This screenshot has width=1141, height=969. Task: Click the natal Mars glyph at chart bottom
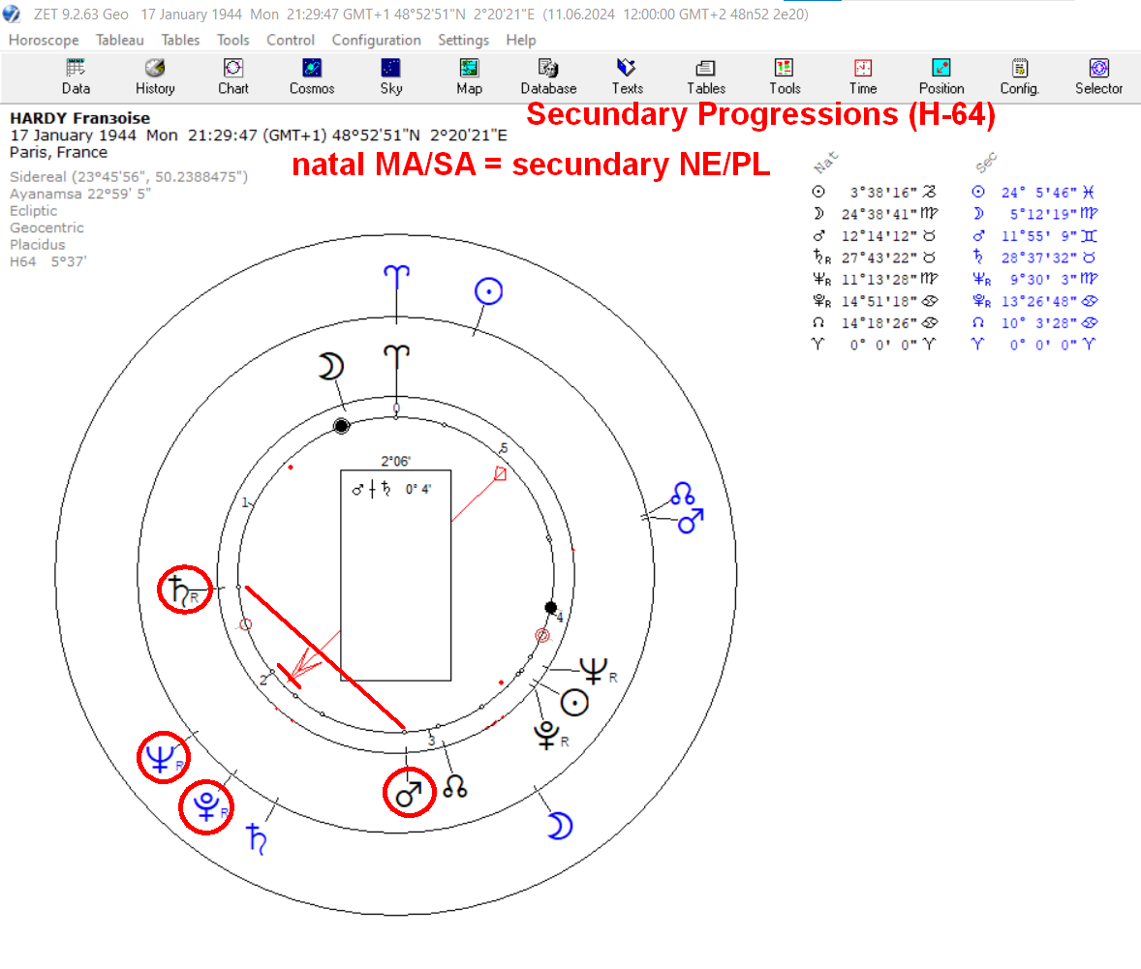pyautogui.click(x=409, y=793)
